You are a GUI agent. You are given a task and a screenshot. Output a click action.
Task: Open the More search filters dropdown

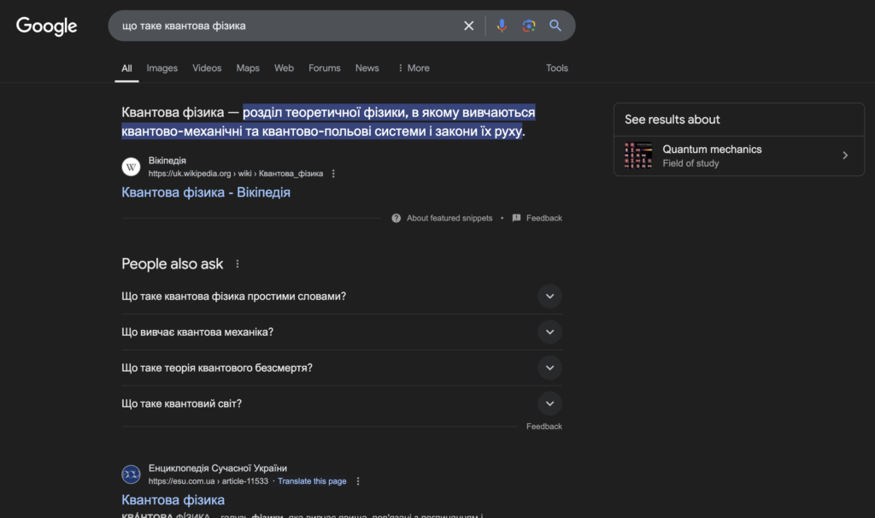(413, 68)
